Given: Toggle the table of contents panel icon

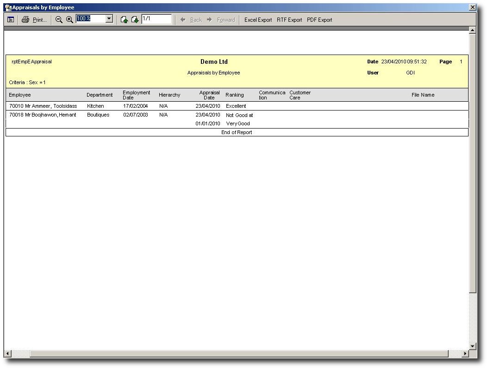Looking at the screenshot, I should pos(11,20).
